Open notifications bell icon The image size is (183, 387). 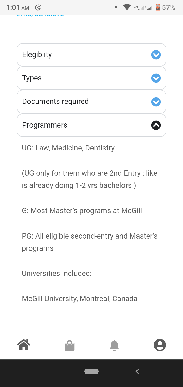(x=114, y=345)
